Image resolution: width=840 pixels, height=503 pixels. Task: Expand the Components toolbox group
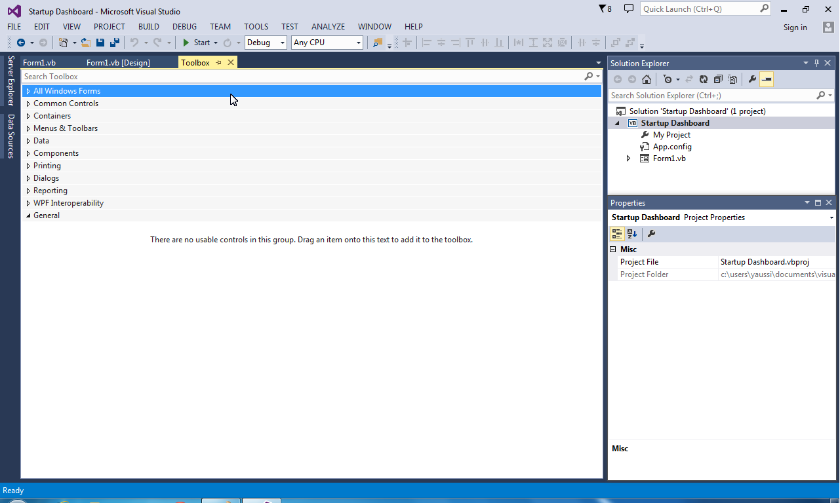[28, 153]
